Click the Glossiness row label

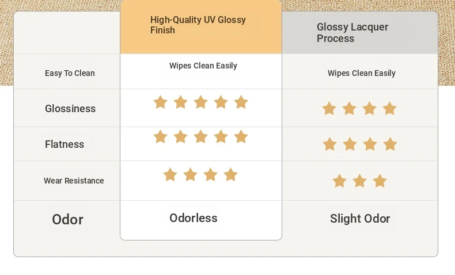click(70, 108)
